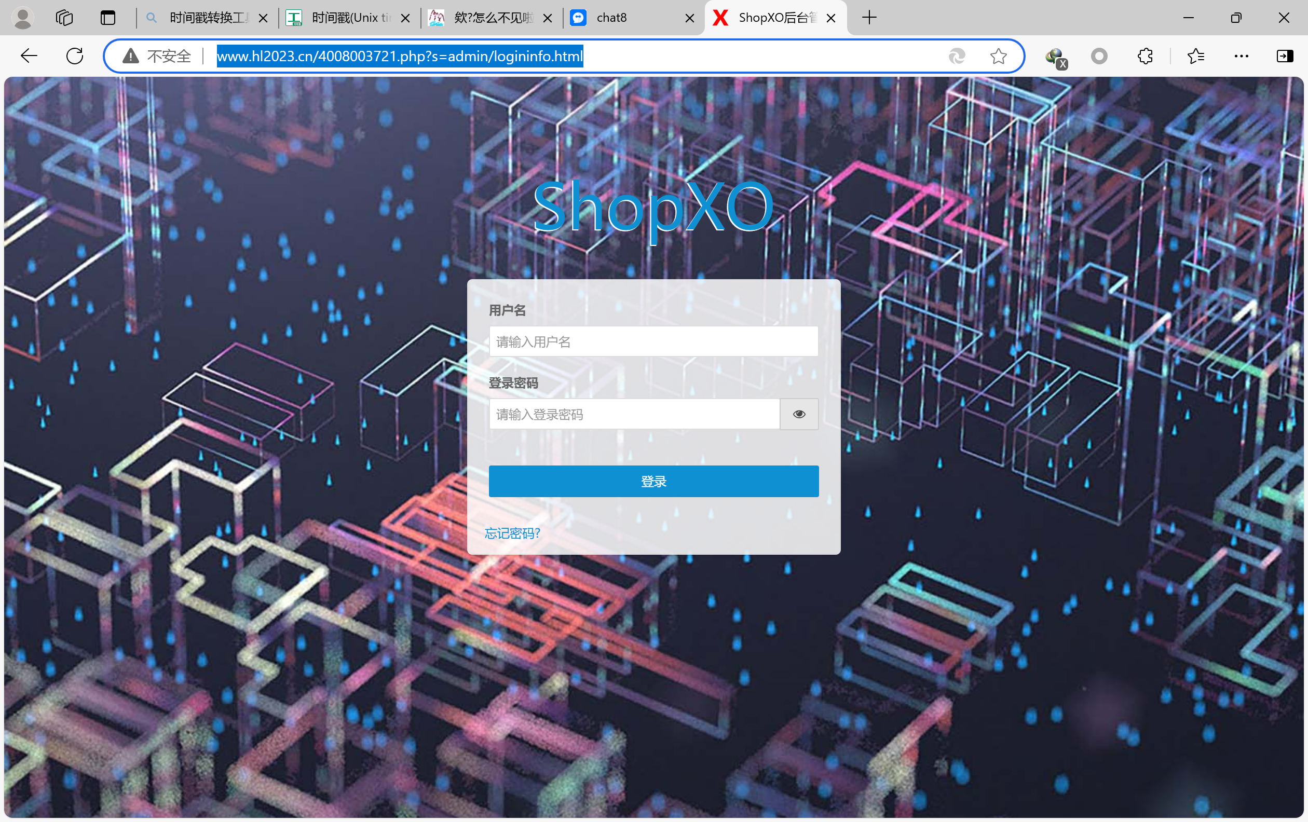Open the extension icon with X badge
The image size is (1308, 822).
click(x=1056, y=57)
